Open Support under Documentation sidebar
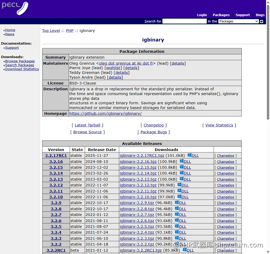Screen dimensions: 270x254 pos(12,48)
